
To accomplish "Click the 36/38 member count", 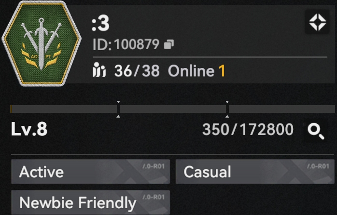I will 137,71.
